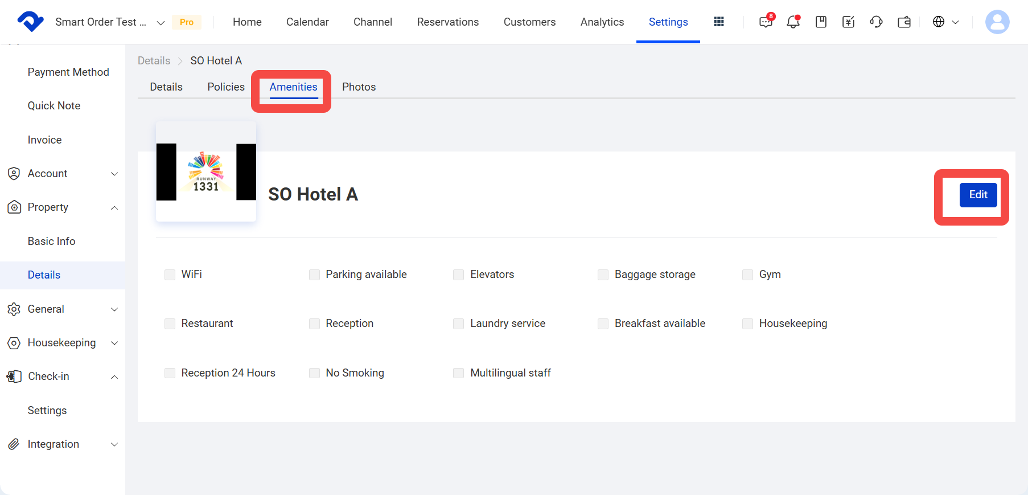Open the Calendar menu
This screenshot has height=495, width=1028.
pos(307,22)
